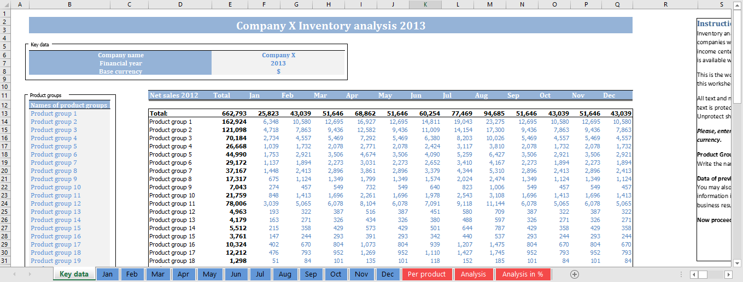Go to previous sheet using left arrow
This screenshot has width=743, height=282.
click(x=14, y=274)
